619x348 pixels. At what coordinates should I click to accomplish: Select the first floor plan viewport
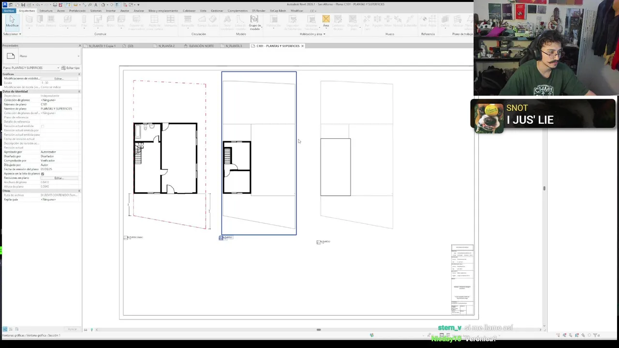(x=169, y=155)
